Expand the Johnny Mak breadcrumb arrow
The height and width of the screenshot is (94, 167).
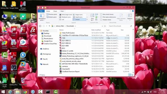65,26
